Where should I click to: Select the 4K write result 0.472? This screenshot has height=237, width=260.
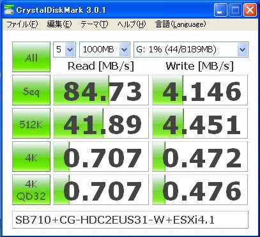[x=200, y=157]
